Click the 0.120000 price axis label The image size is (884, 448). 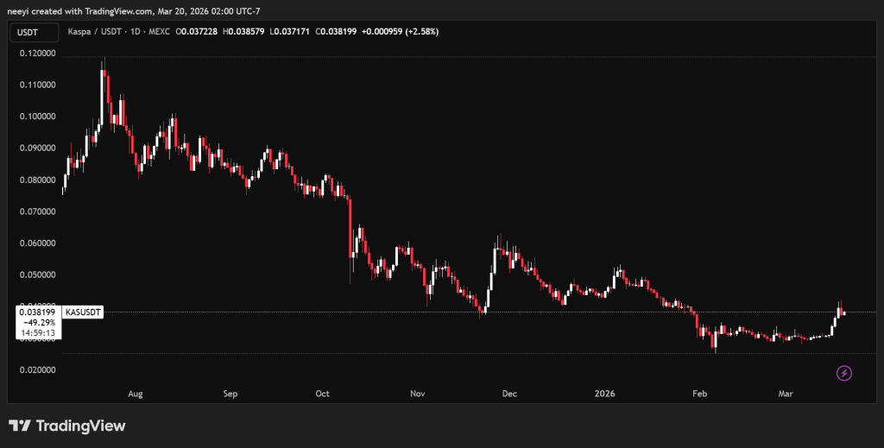pos(37,54)
